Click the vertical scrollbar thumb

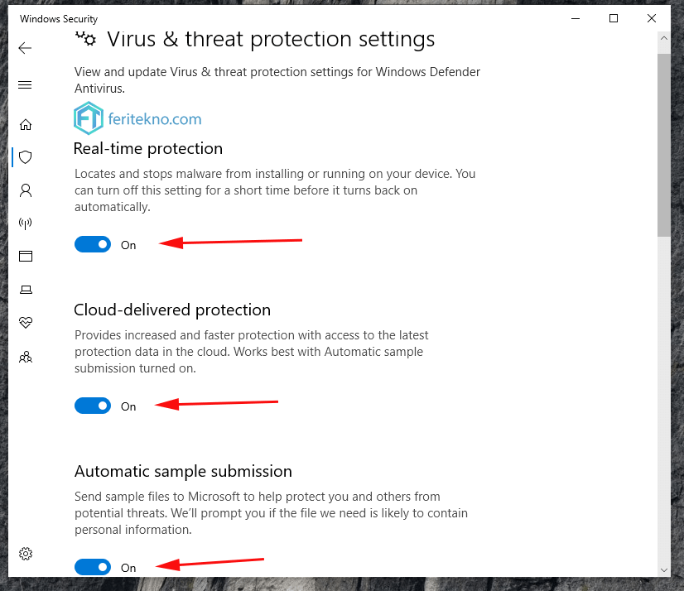[x=664, y=145]
